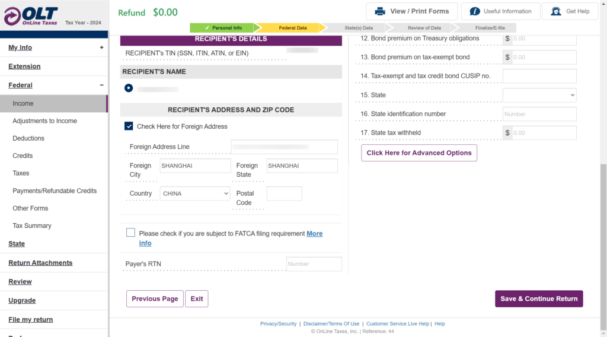Screen dimensions: 607x337
Task: Click the Useful Information info icon
Action: [x=475, y=11]
